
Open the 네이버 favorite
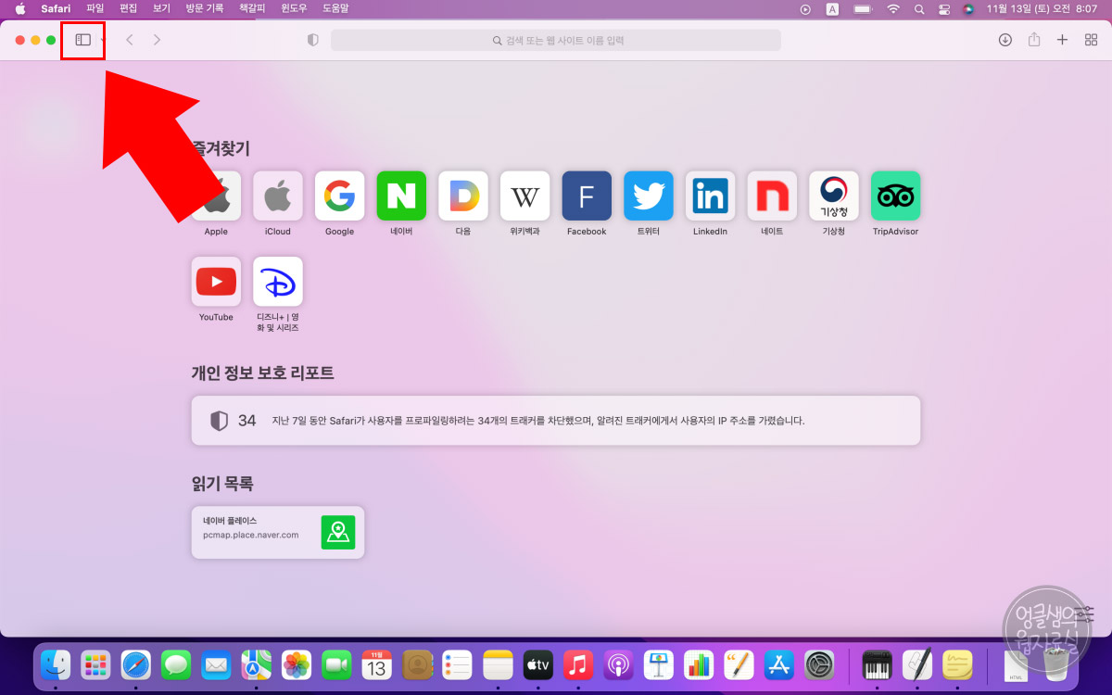401,196
